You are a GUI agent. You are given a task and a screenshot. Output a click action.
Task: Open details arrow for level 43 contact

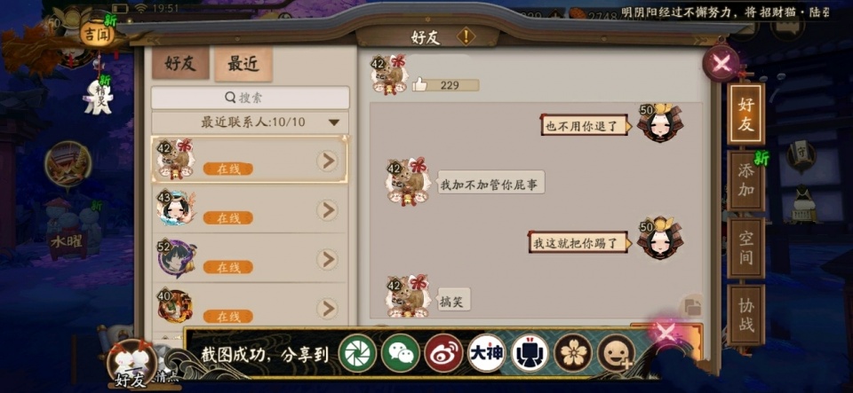328,210
